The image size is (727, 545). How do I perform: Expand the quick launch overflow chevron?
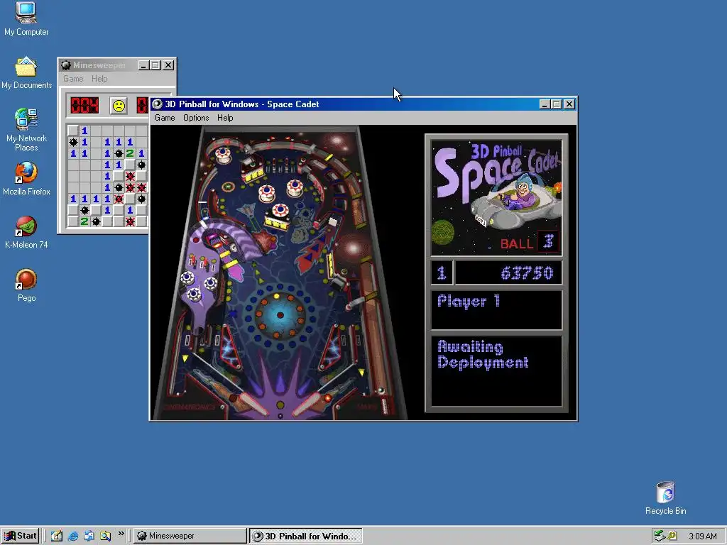point(121,534)
